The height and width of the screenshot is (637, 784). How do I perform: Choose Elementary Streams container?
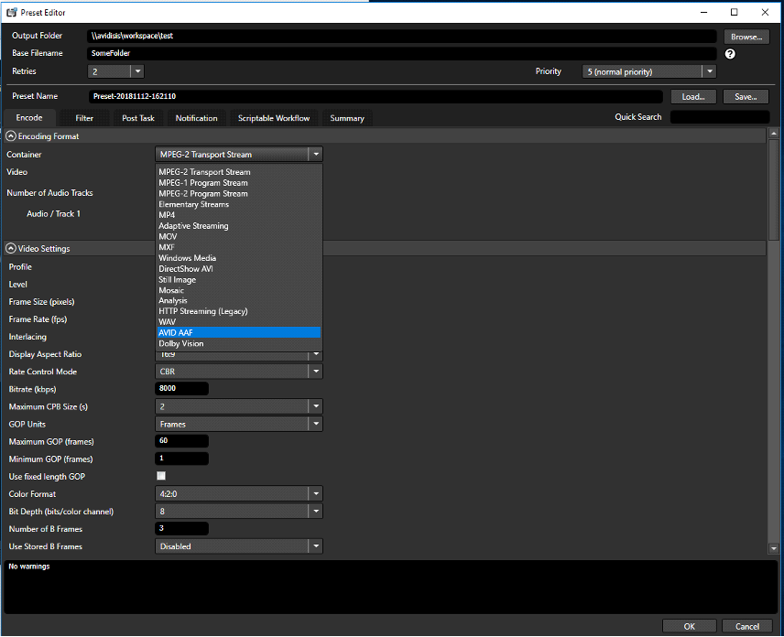click(239, 204)
